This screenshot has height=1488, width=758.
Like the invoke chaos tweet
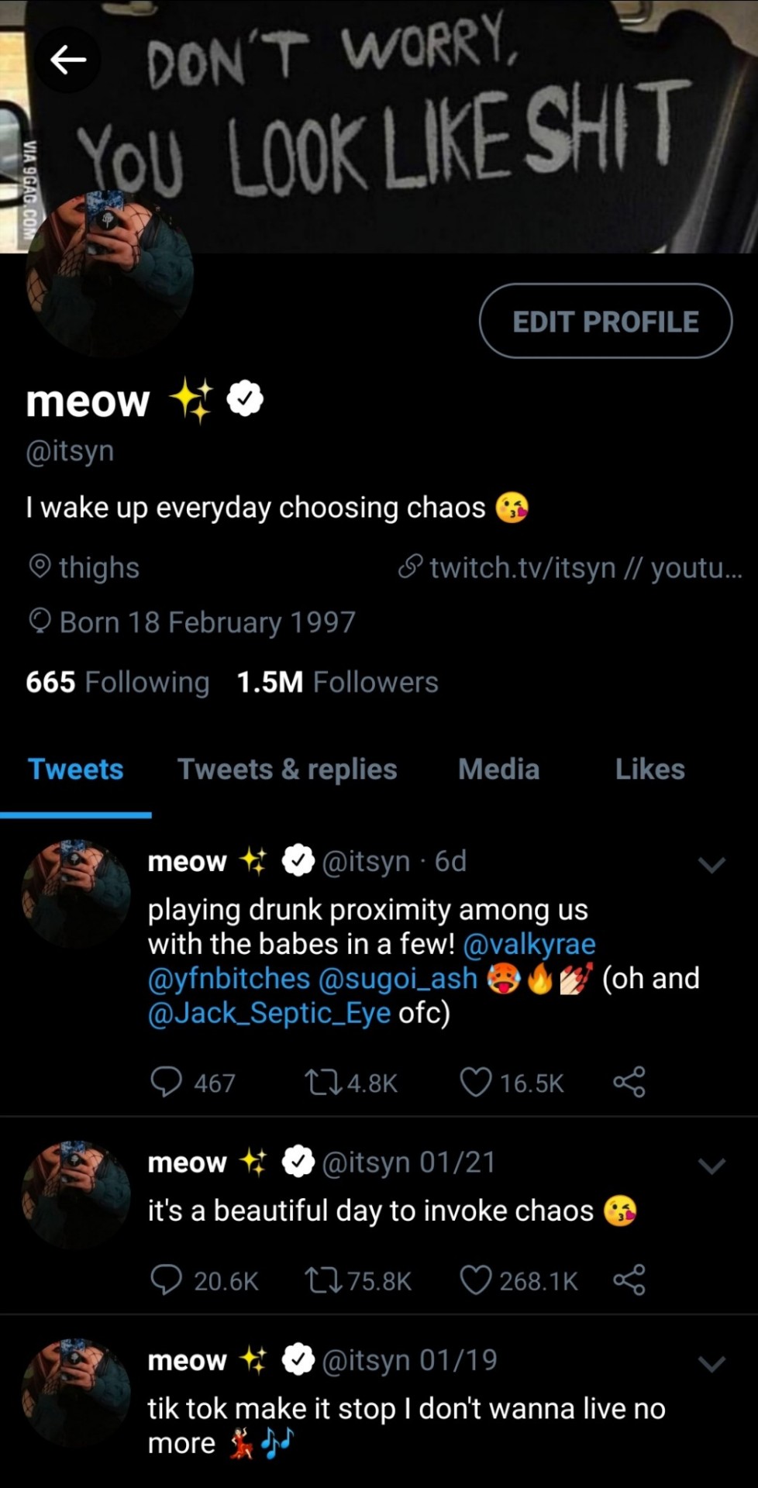pyautogui.click(x=476, y=1280)
